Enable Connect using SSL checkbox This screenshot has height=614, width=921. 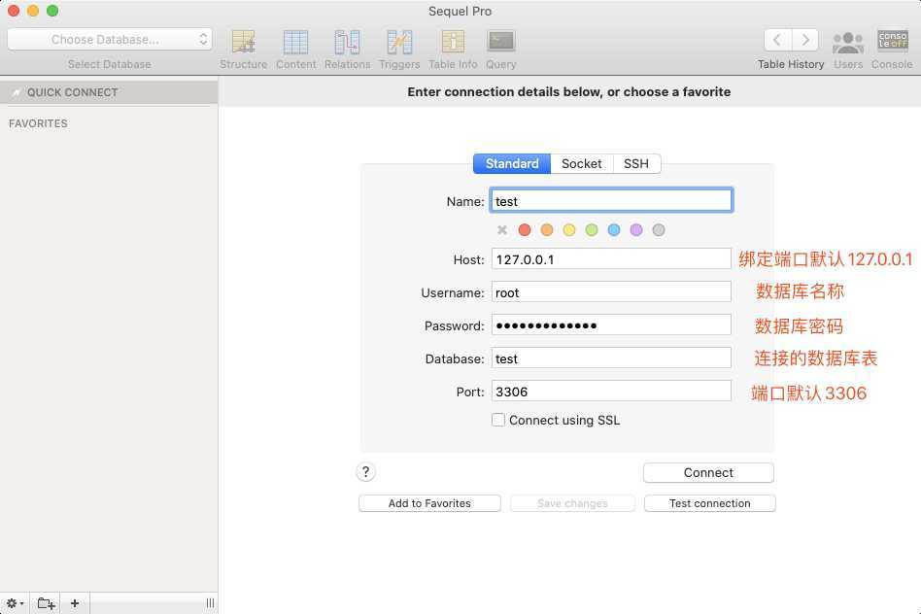[x=498, y=420]
